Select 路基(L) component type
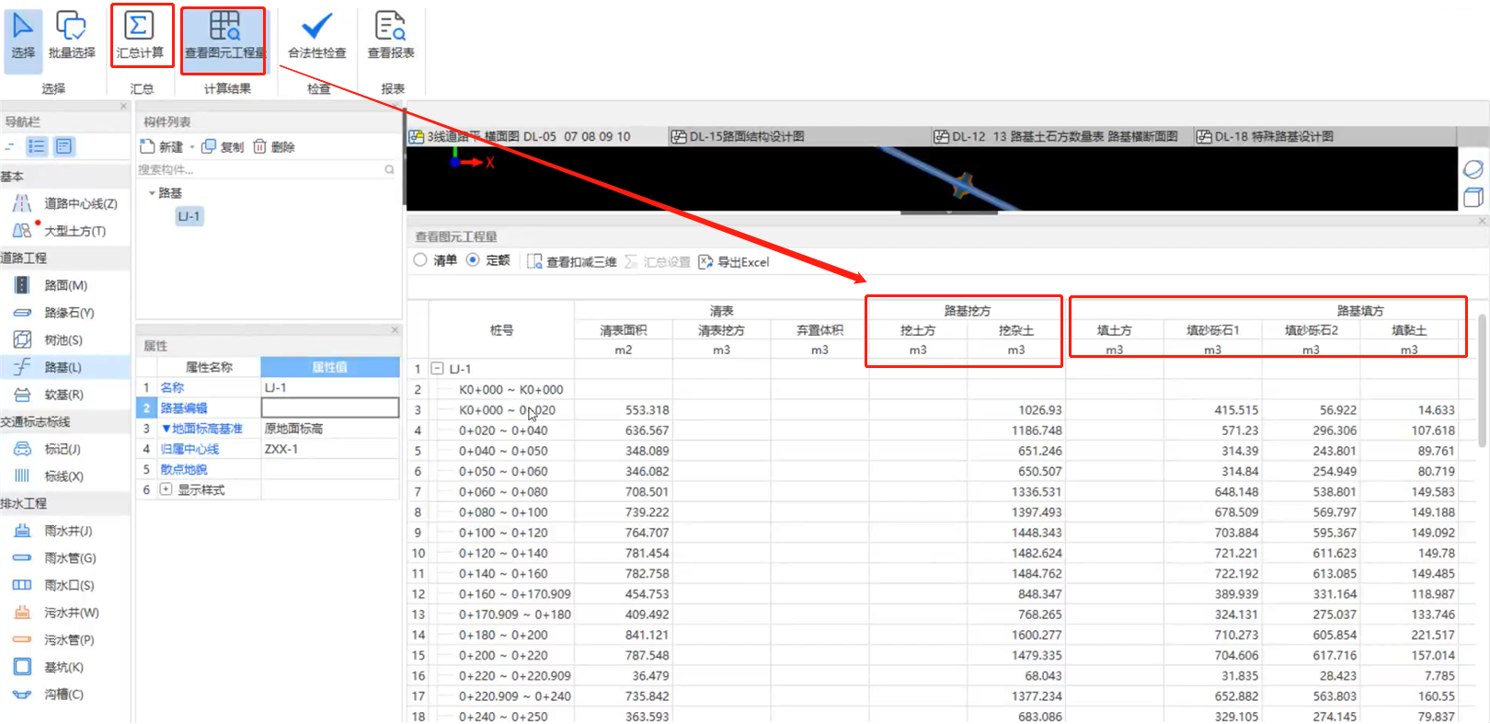Image resolution: width=1490 pixels, height=724 pixels. [x=64, y=367]
